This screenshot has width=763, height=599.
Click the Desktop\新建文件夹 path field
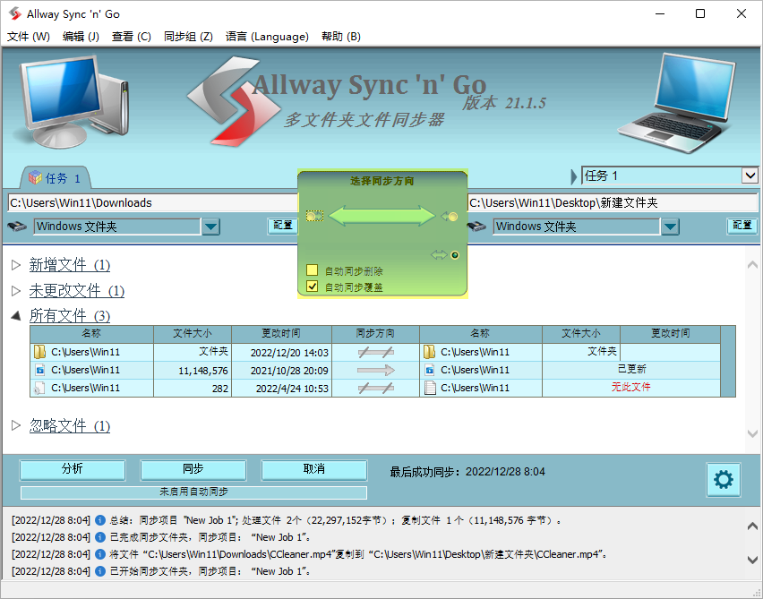coord(613,203)
